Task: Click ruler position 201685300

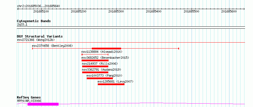Action: pyautogui.click(x=116, y=11)
